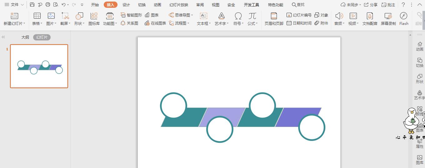Click the 分享 share button

pos(371,5)
